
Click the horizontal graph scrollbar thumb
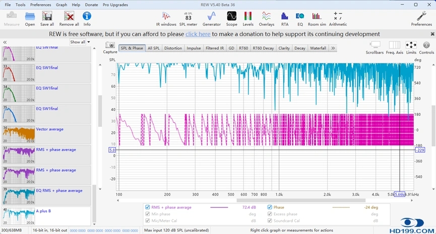click(x=301, y=200)
